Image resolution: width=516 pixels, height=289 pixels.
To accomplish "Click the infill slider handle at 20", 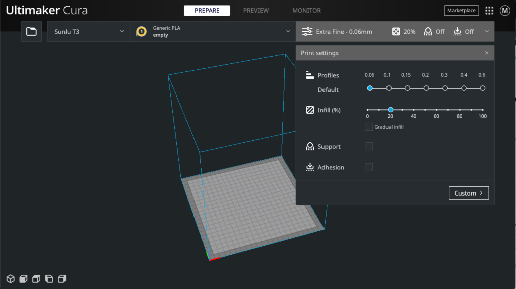I will click(x=391, y=110).
